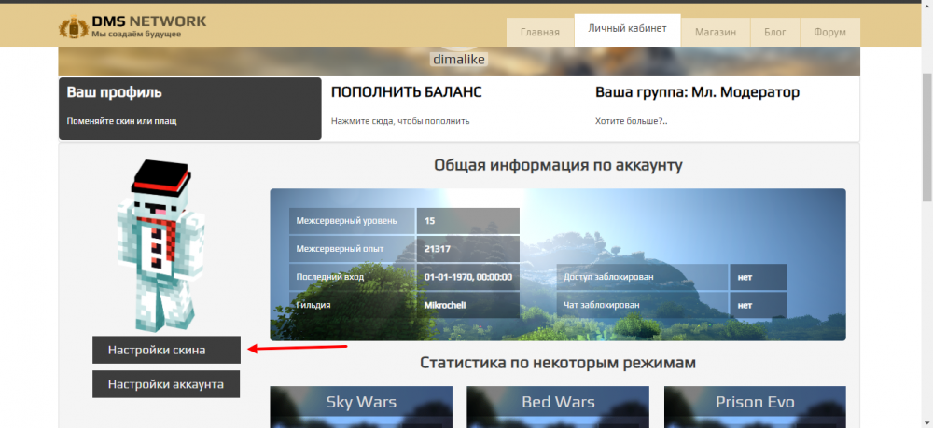Click the Хотите больше? link
Screen dimensions: 933x428
(x=631, y=121)
